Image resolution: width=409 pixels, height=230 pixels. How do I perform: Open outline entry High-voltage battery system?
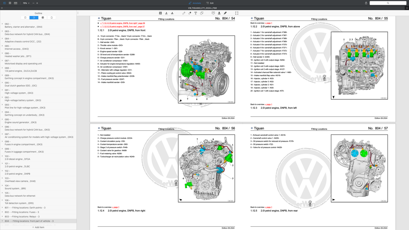click(x=23, y=100)
